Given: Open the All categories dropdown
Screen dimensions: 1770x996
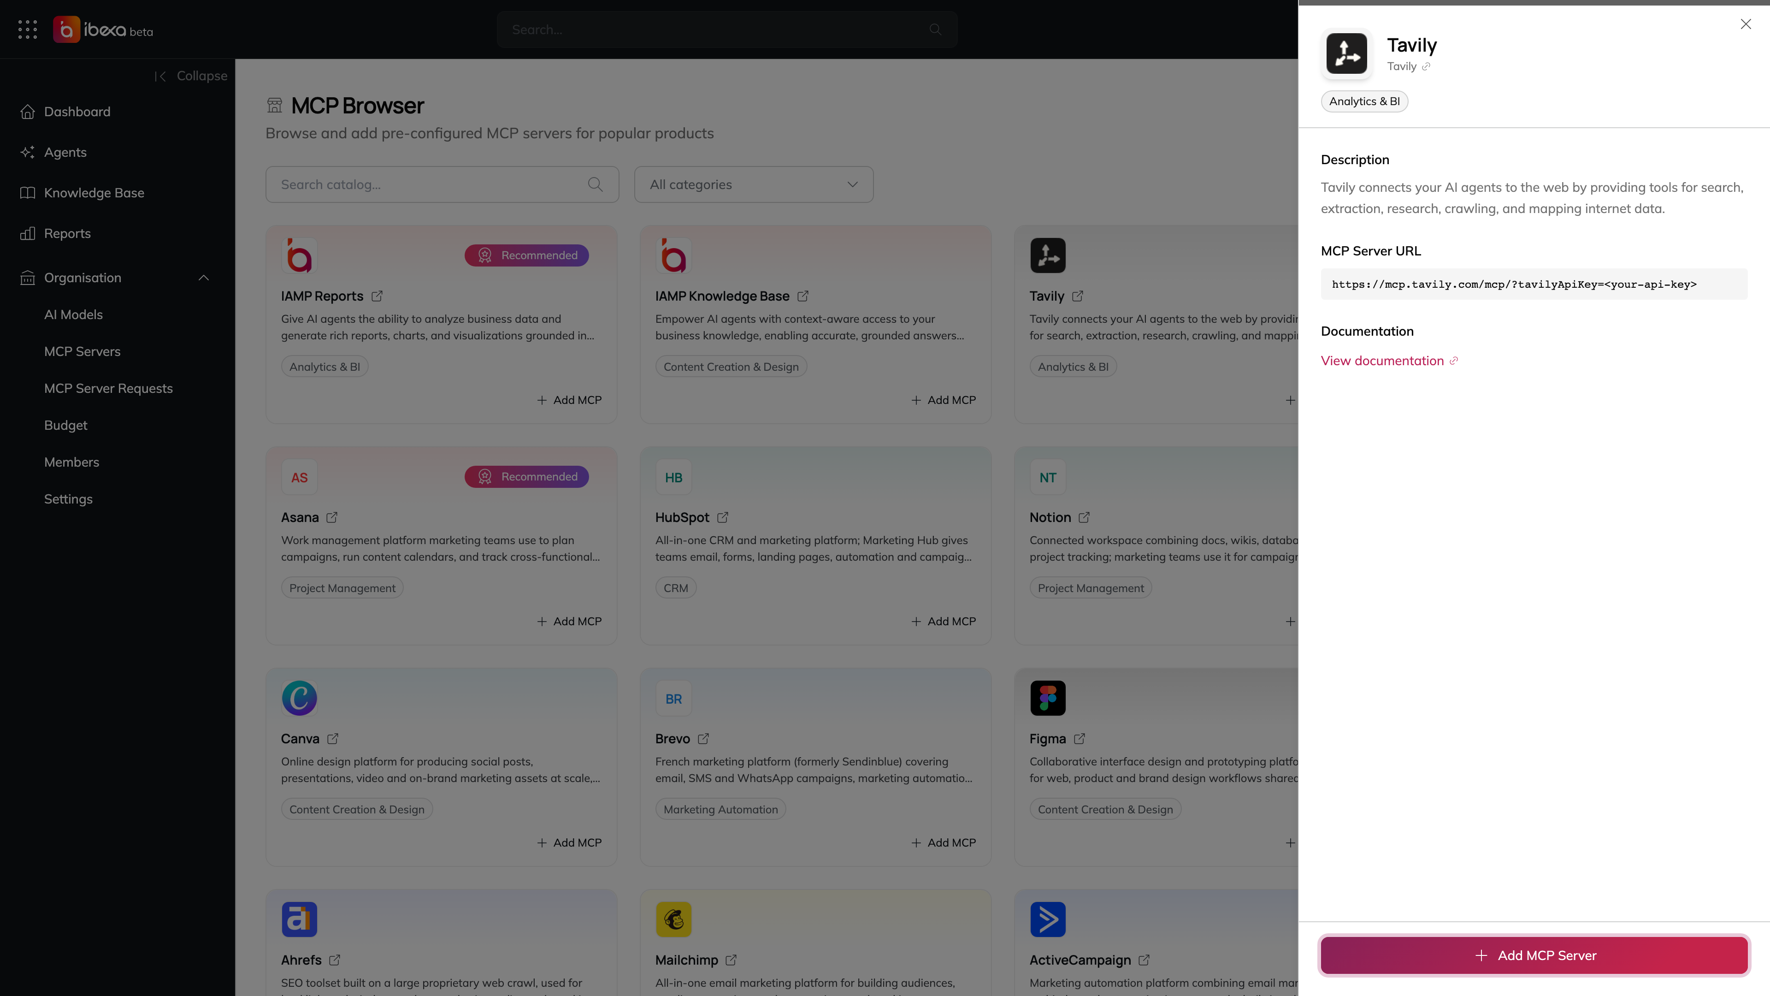Looking at the screenshot, I should point(754,184).
